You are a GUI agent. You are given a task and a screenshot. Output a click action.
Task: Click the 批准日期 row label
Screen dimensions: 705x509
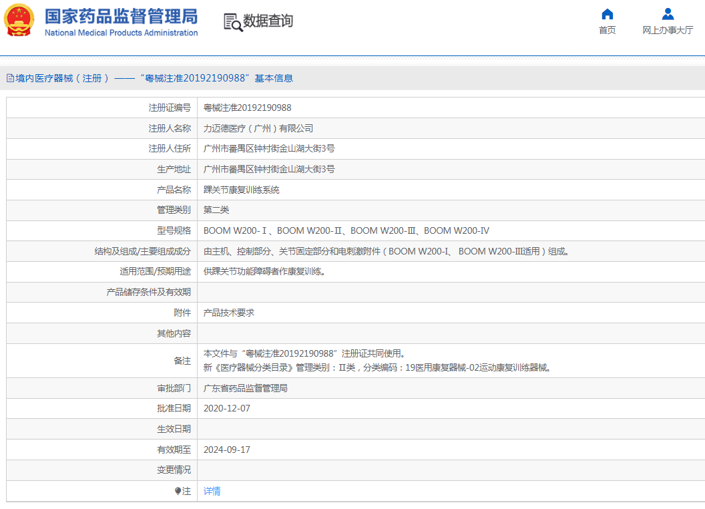pyautogui.click(x=174, y=409)
